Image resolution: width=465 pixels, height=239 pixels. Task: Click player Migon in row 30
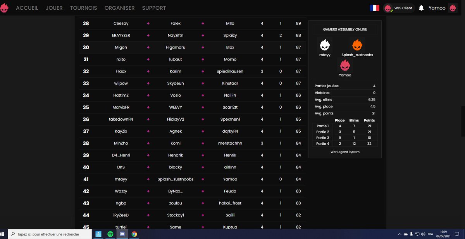[x=121, y=47]
